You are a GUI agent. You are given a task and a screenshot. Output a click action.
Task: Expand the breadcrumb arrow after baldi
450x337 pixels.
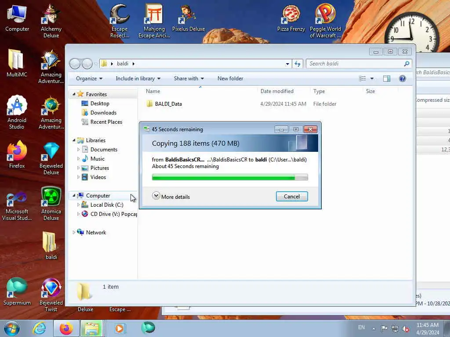coord(134,64)
